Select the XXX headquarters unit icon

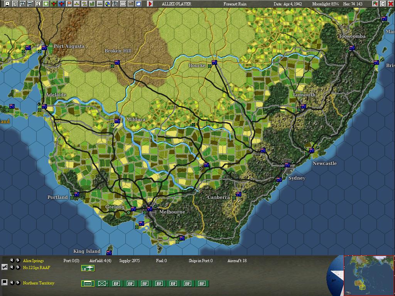(88, 284)
